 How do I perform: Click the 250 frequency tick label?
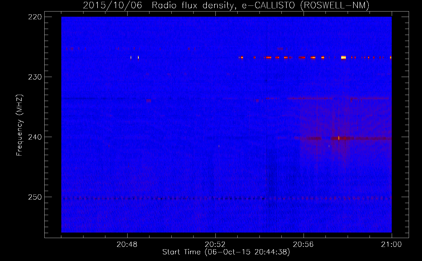[35, 197]
